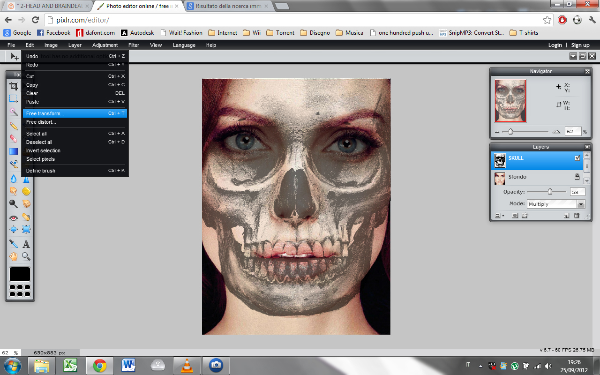Select the Blur water drop tool
This screenshot has width=600, height=375.
pyautogui.click(x=14, y=179)
